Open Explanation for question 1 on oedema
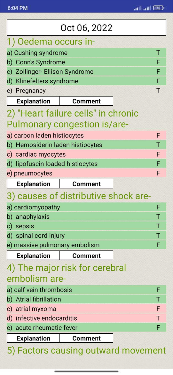173x375 pixels. pyautogui.click(x=33, y=101)
